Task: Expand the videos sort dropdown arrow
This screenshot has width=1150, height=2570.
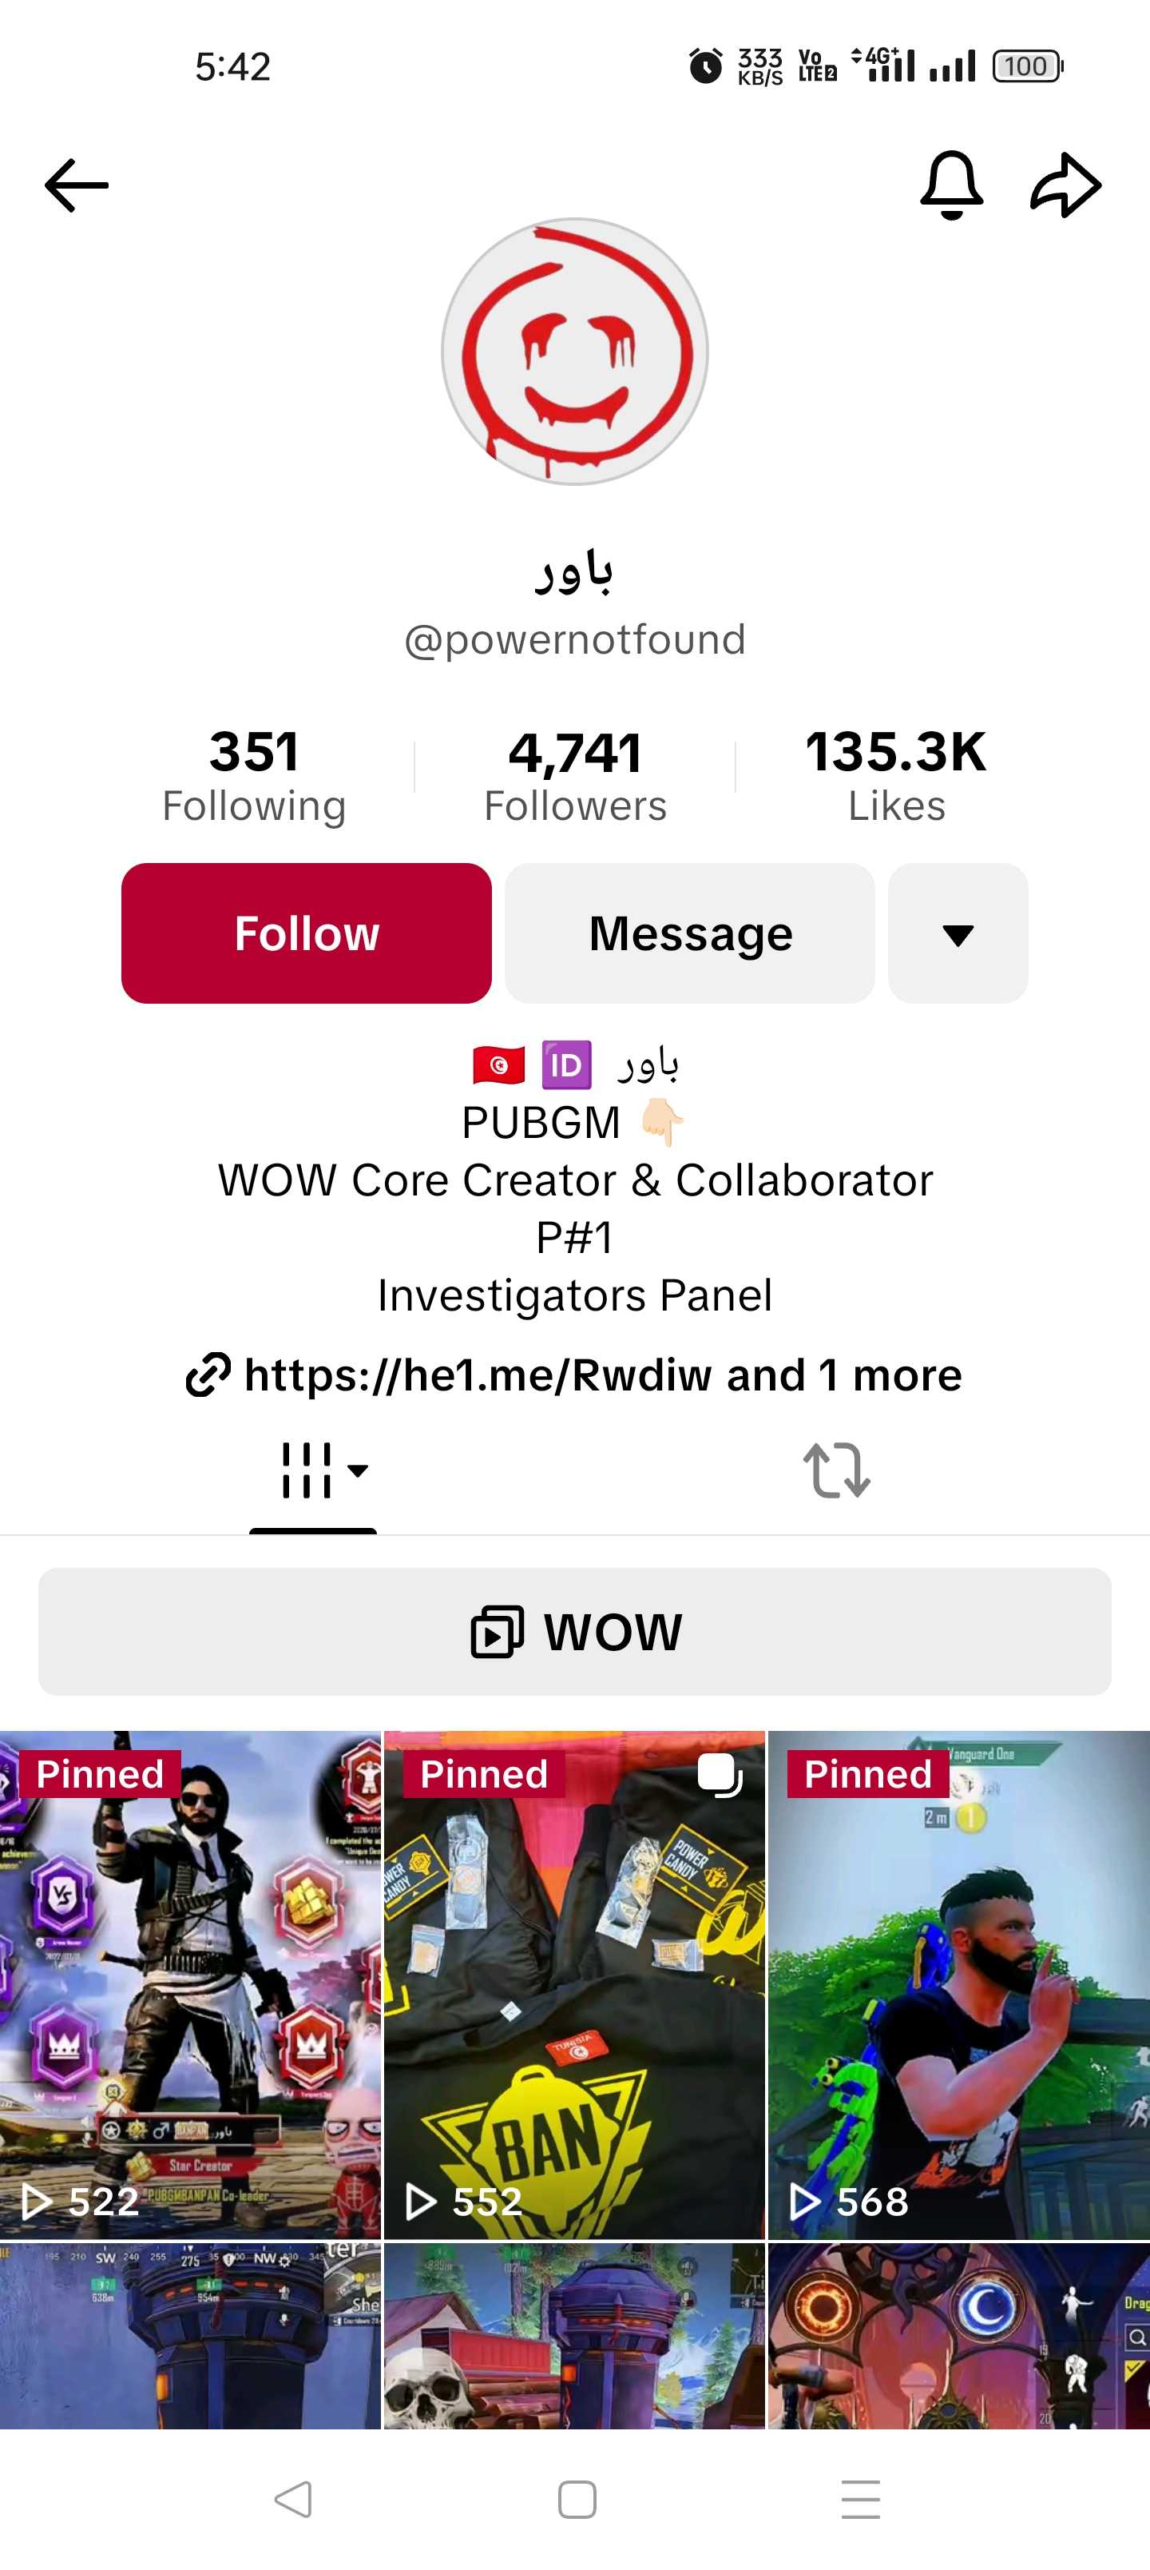Action: pos(357,1470)
